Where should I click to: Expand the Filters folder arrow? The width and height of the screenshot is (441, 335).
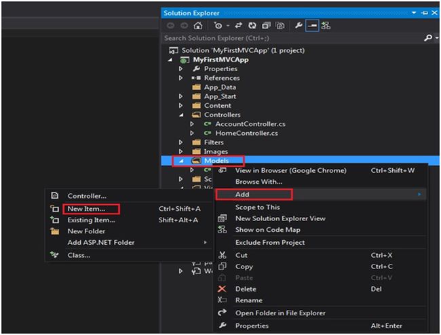181,142
